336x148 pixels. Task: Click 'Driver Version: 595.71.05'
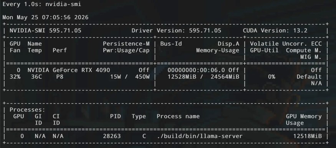(176, 31)
